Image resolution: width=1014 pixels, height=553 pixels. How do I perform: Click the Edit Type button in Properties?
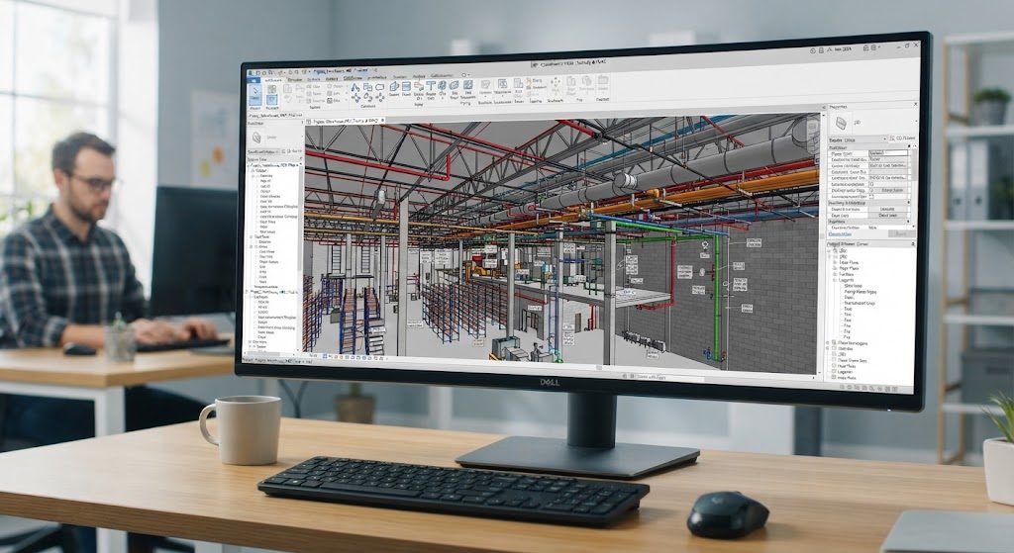click(x=903, y=138)
